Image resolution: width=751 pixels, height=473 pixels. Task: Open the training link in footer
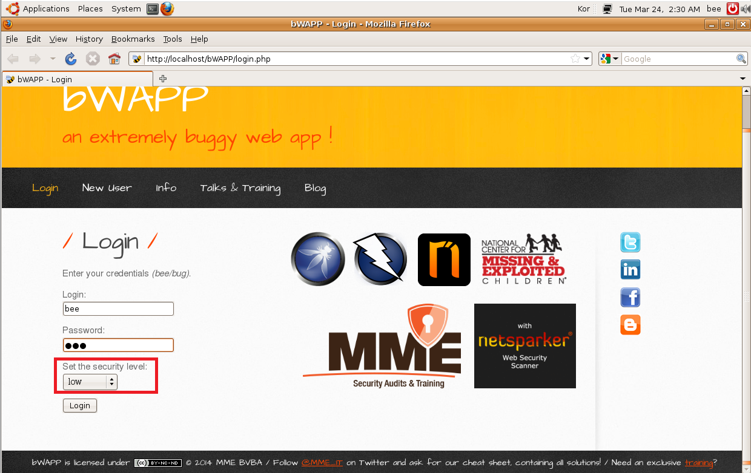point(699,463)
